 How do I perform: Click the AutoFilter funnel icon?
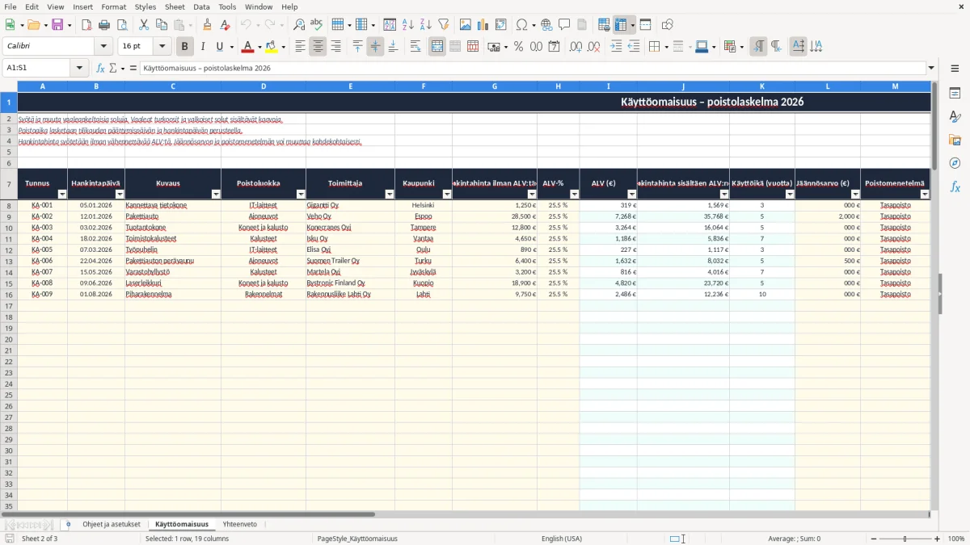tap(444, 25)
